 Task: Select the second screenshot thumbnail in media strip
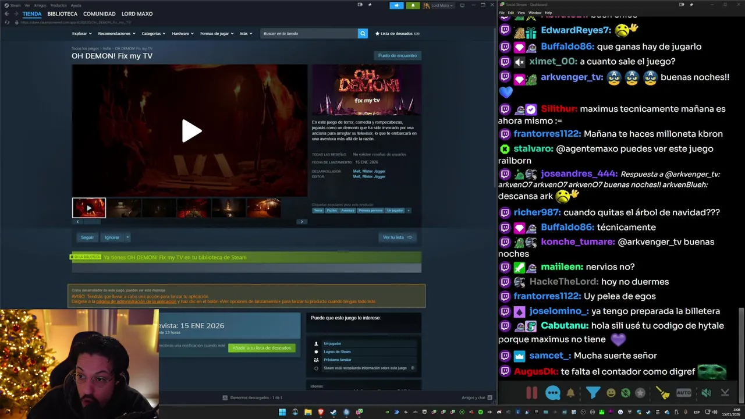click(124, 208)
